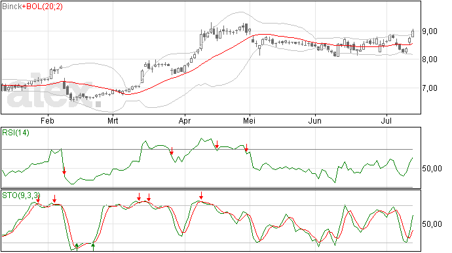This screenshot has width=452, height=253.
Task: Click the STO(9,3,3) indicator label
Action: point(21,195)
